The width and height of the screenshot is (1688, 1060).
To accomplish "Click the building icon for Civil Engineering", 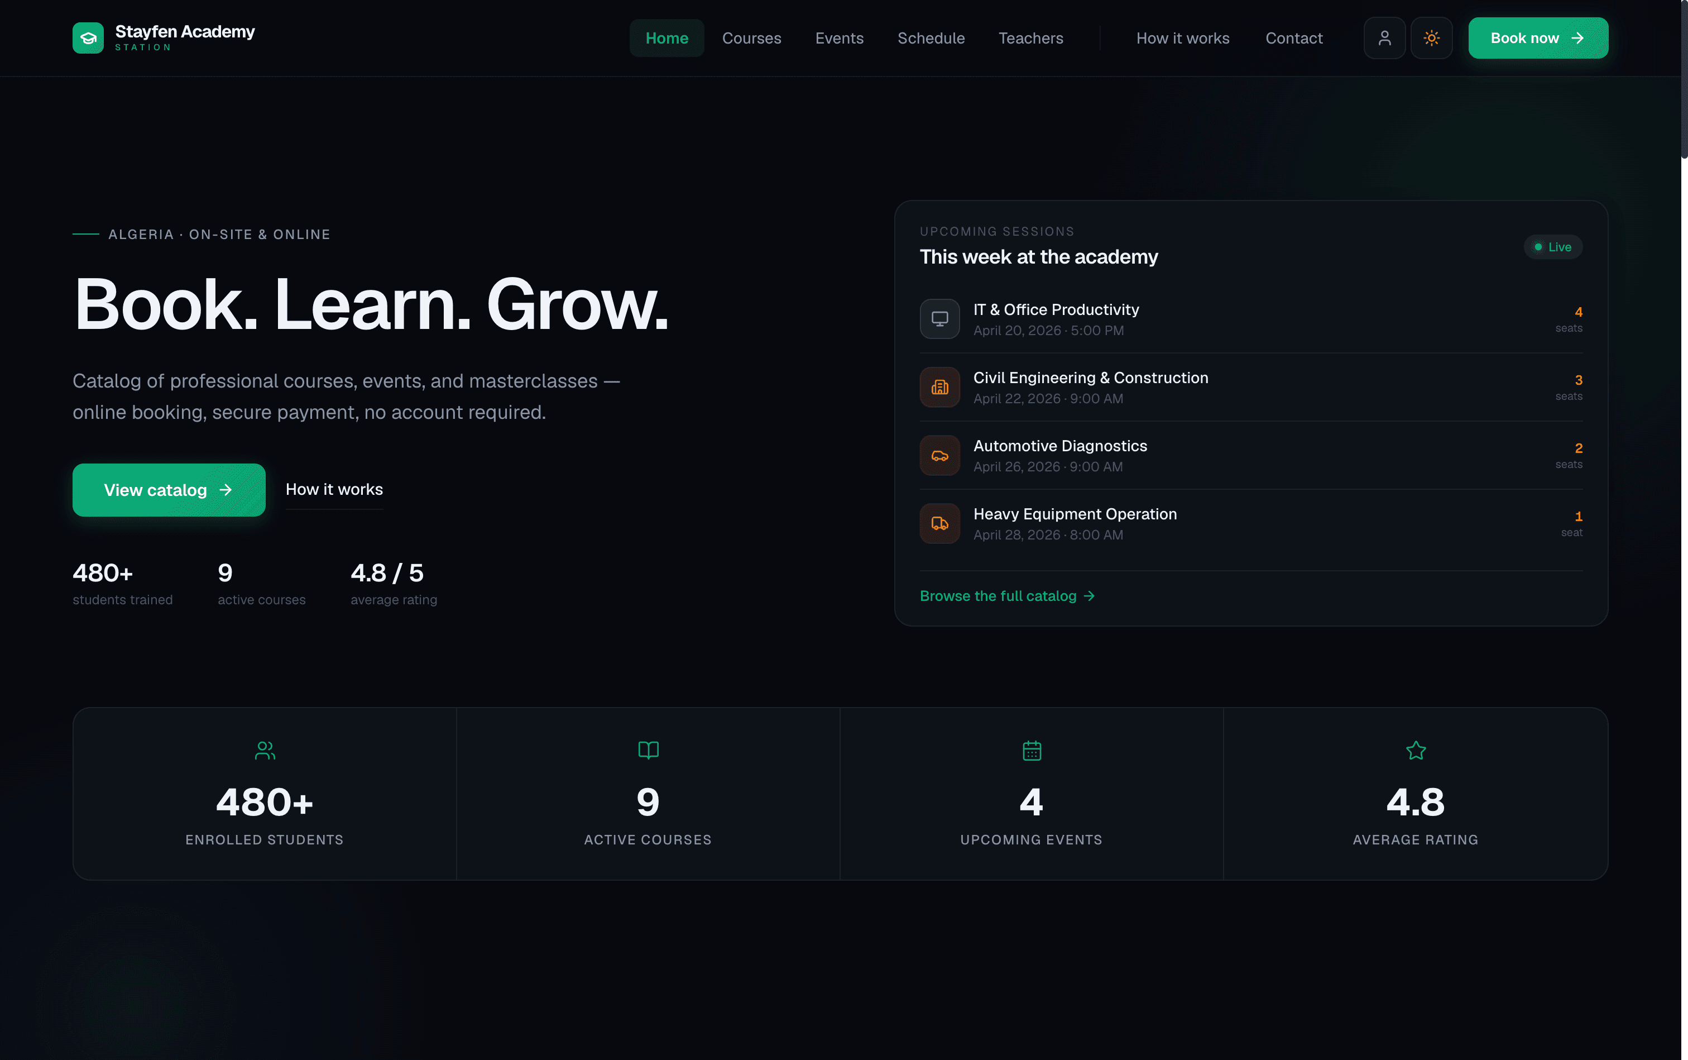I will pos(939,387).
